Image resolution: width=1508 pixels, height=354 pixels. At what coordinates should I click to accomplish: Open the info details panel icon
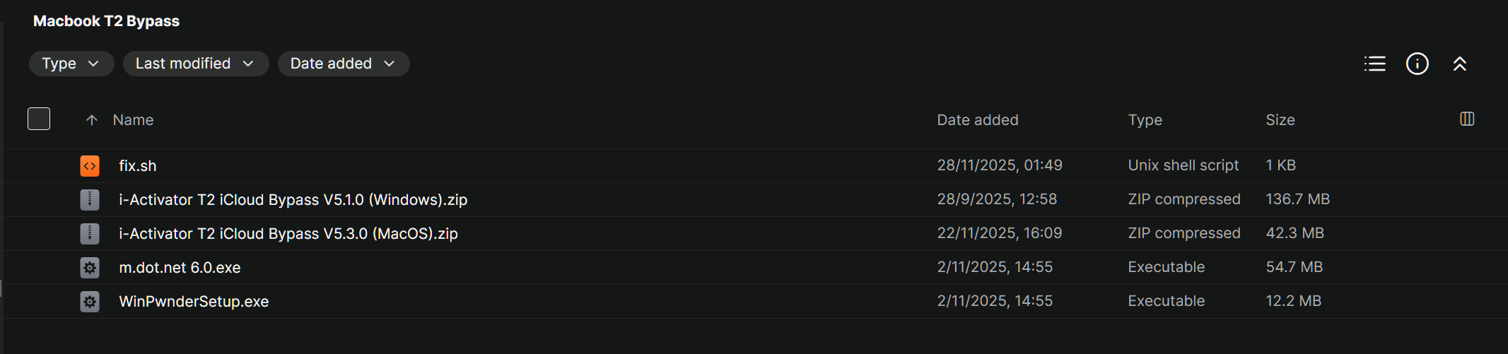1417,64
